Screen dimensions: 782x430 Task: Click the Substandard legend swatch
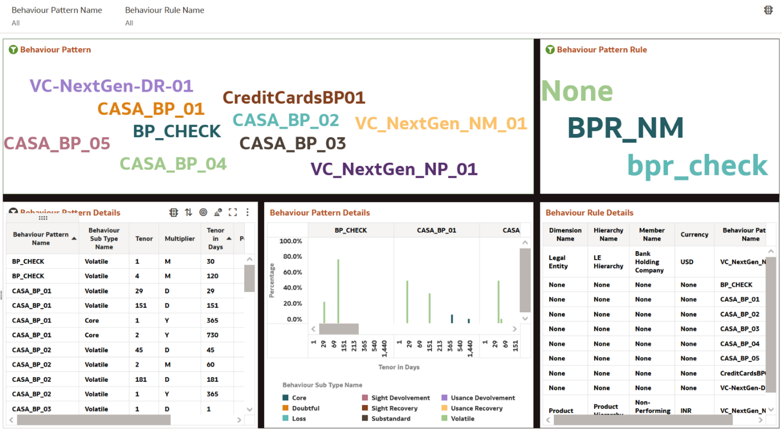(x=365, y=418)
